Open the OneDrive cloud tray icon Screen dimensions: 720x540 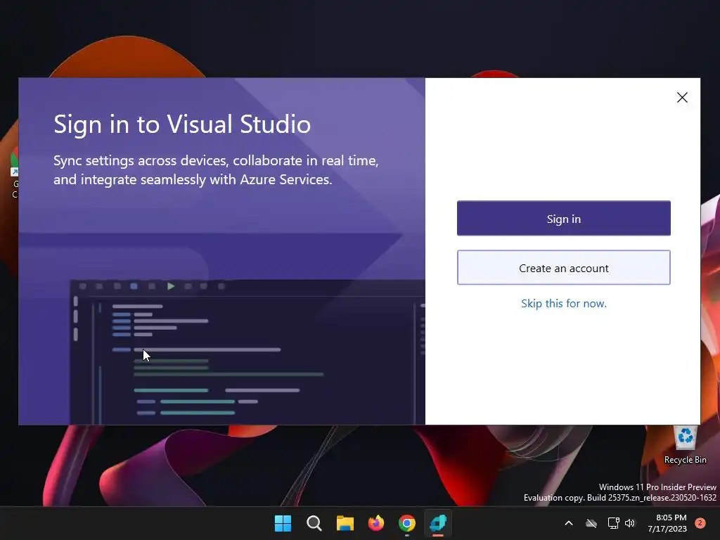click(591, 523)
